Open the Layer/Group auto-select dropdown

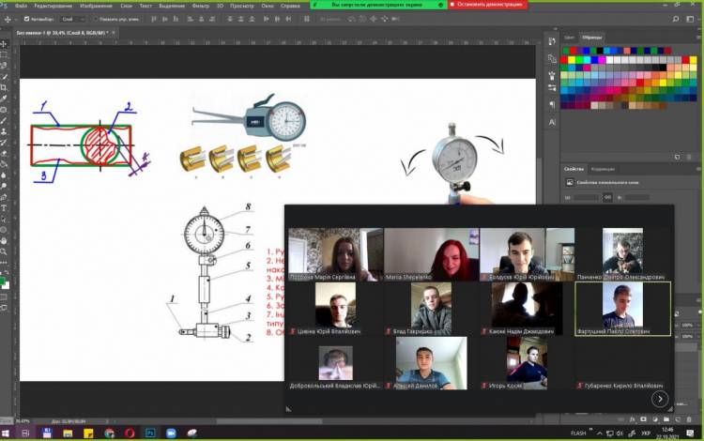pos(71,18)
